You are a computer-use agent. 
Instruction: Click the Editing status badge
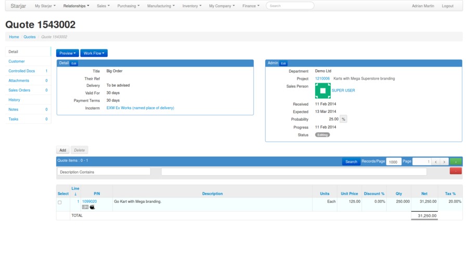point(322,135)
